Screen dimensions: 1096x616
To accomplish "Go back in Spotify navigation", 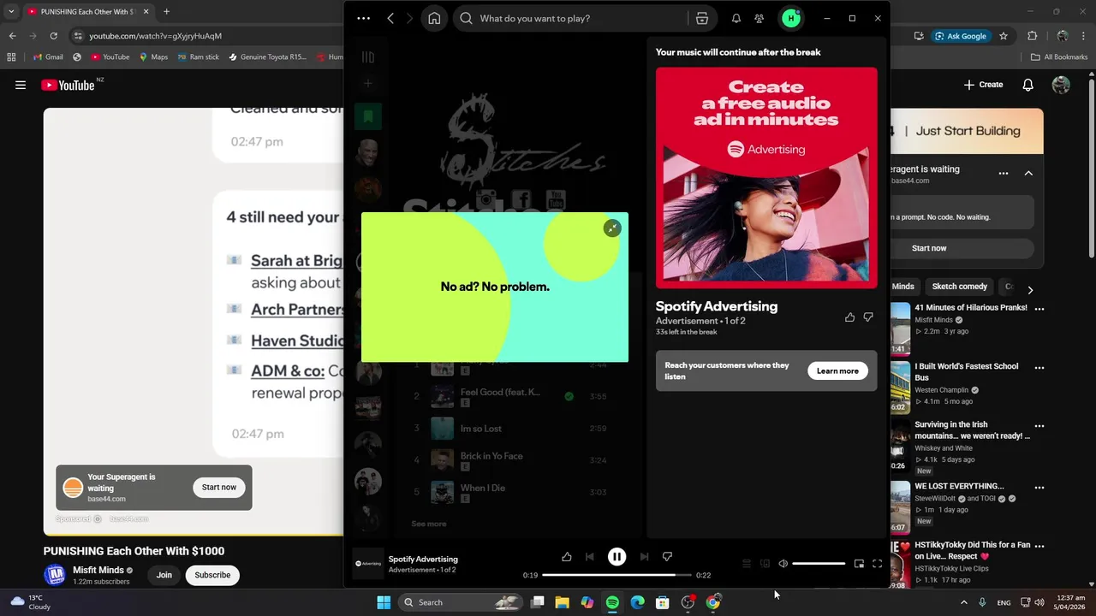I will [390, 18].
